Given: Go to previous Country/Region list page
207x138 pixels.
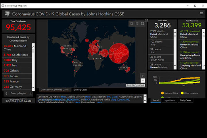Looking at the screenshot, I should pos(6,93).
